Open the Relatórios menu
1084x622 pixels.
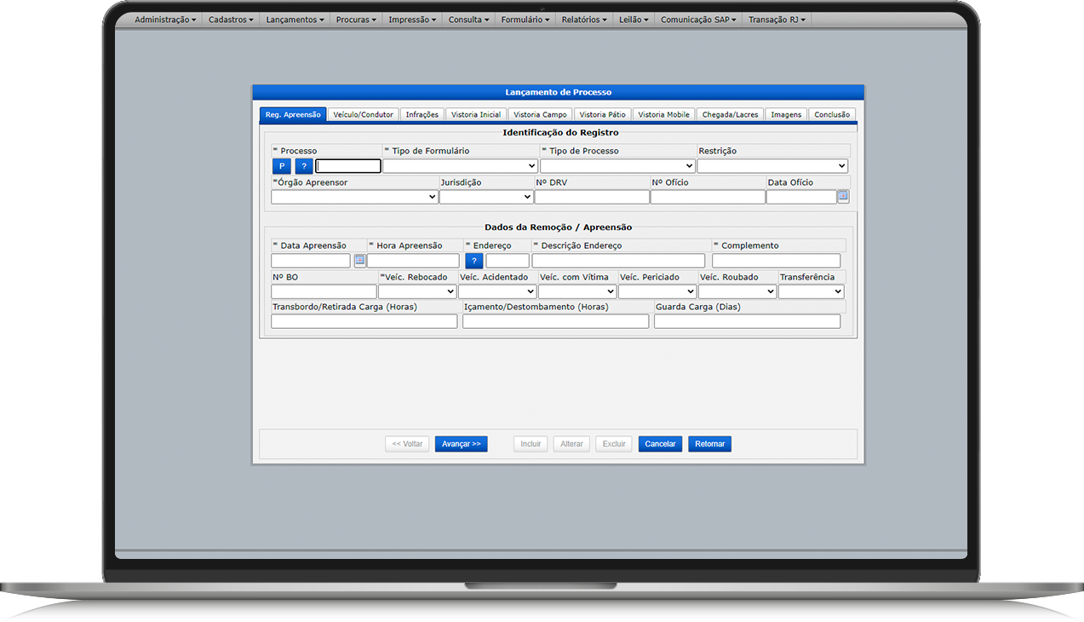[x=584, y=20]
